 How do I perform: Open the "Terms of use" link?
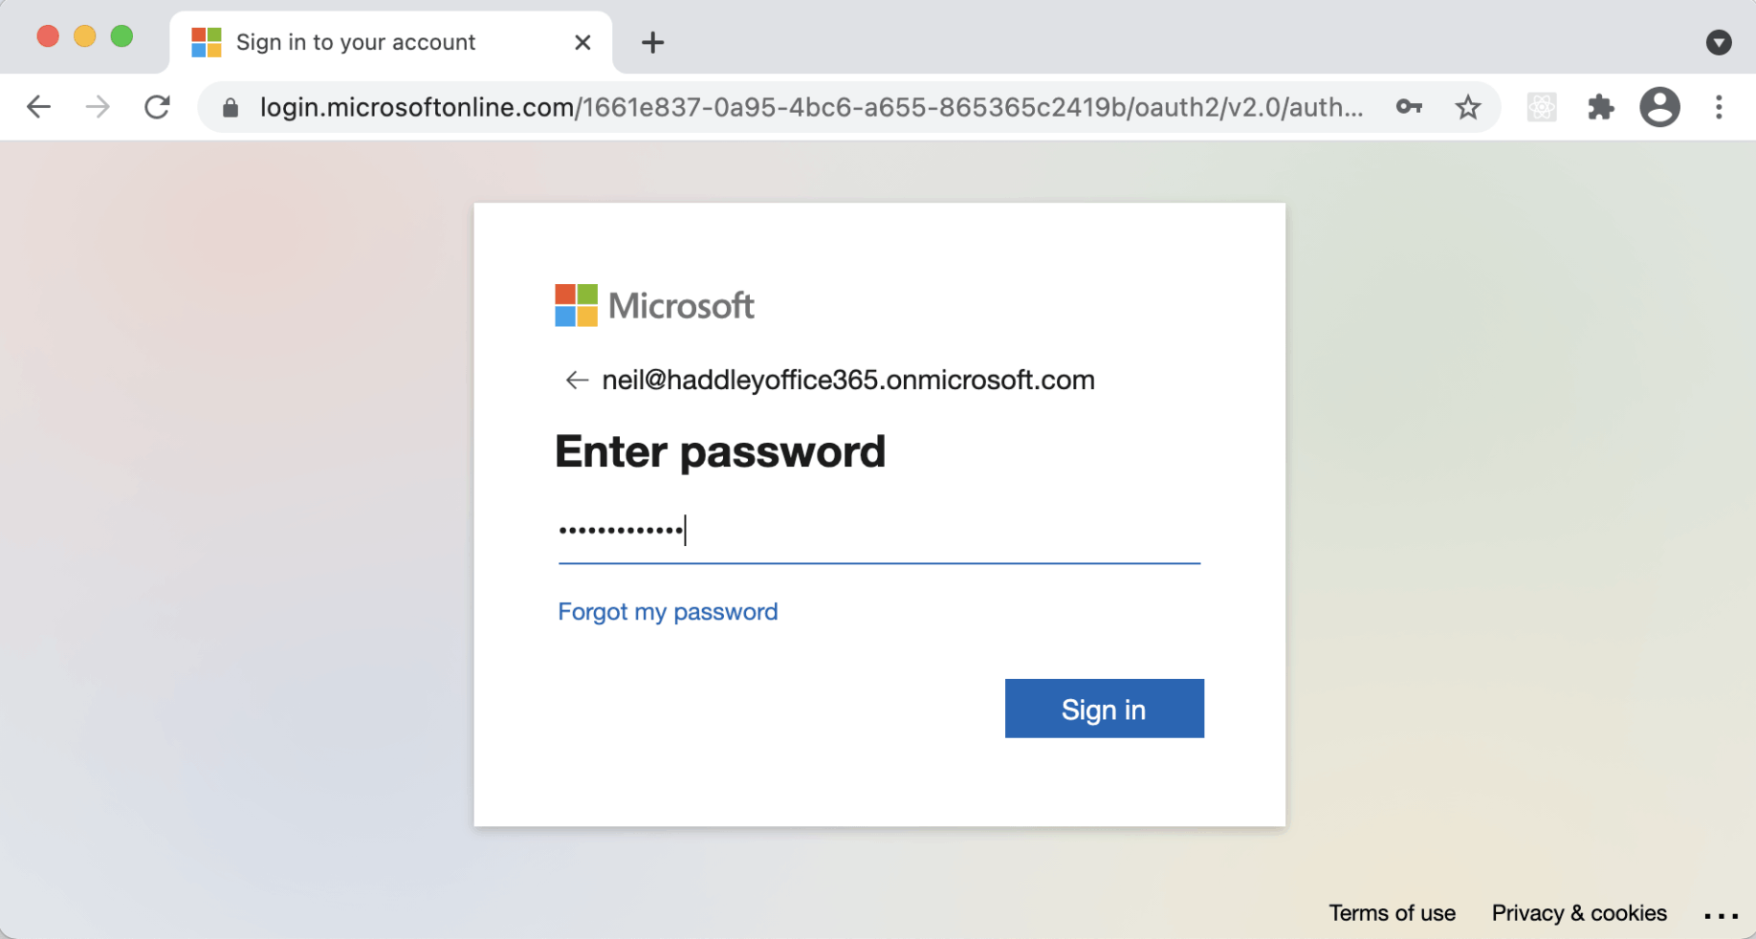point(1392,913)
